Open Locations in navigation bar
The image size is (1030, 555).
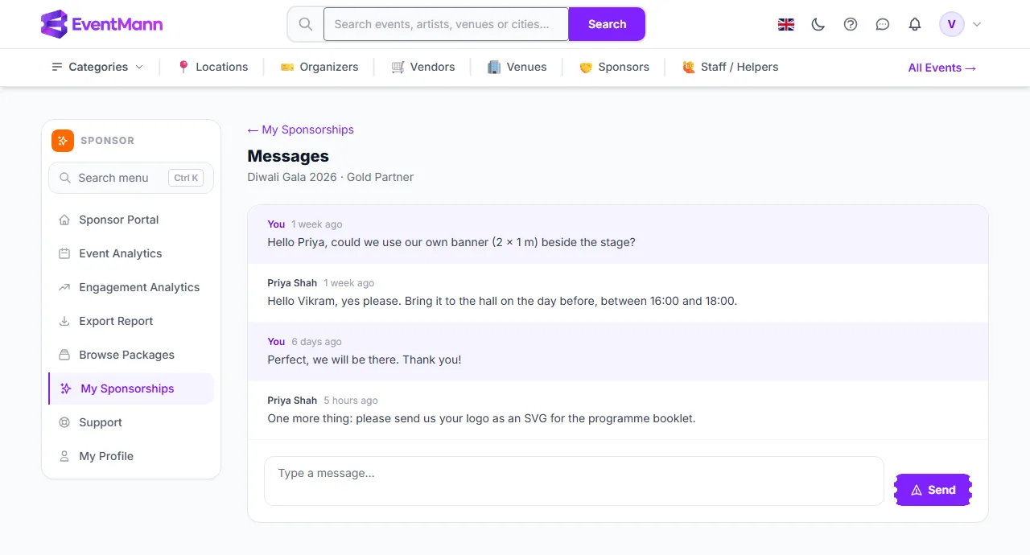coord(212,67)
